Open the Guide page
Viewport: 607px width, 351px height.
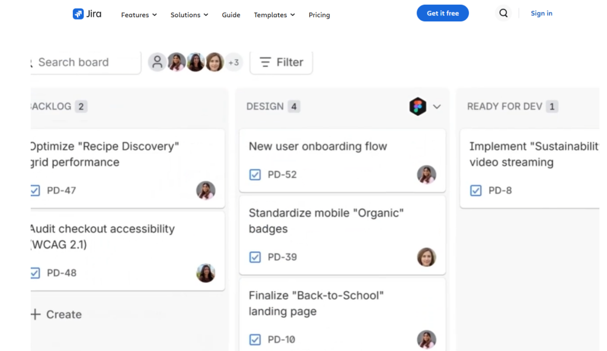pyautogui.click(x=231, y=15)
